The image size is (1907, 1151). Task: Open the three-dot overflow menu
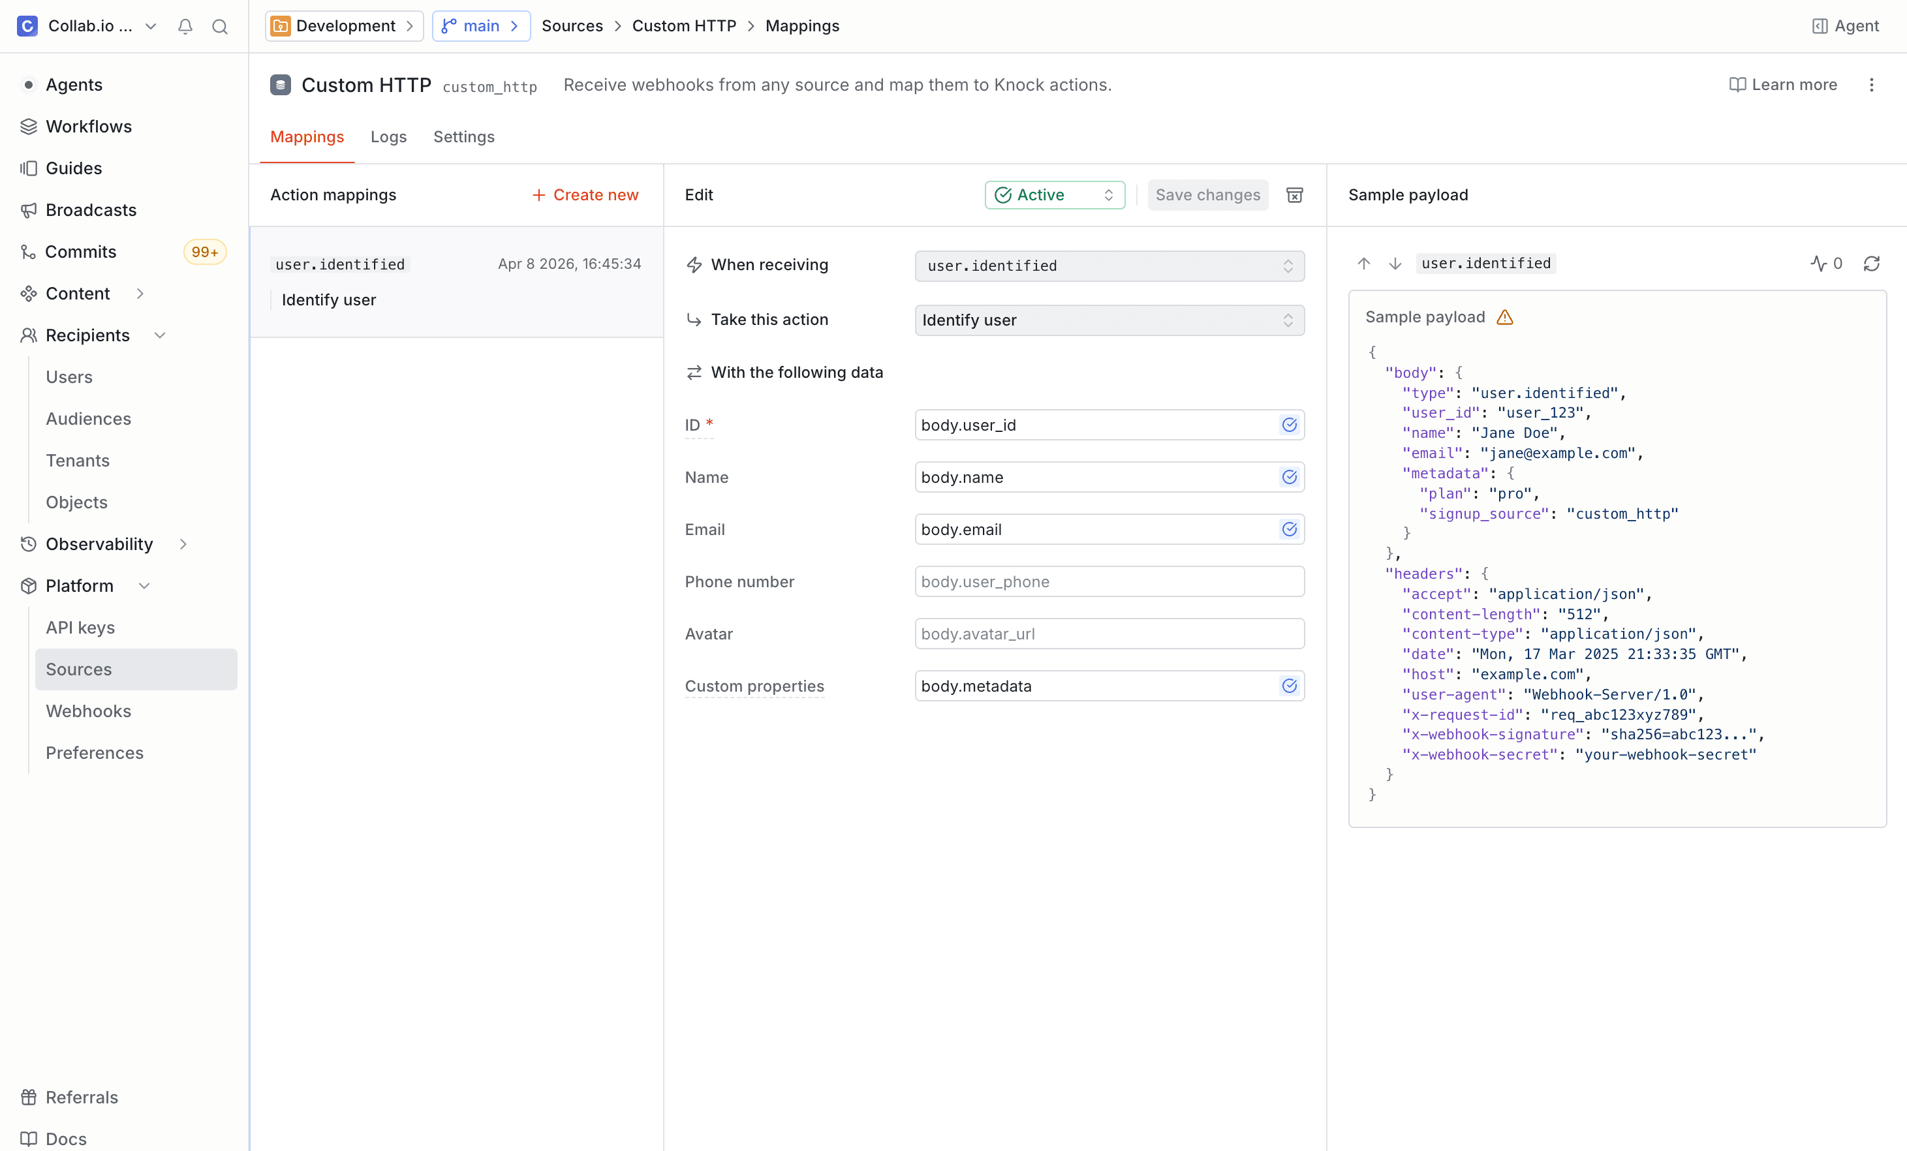tap(1872, 85)
